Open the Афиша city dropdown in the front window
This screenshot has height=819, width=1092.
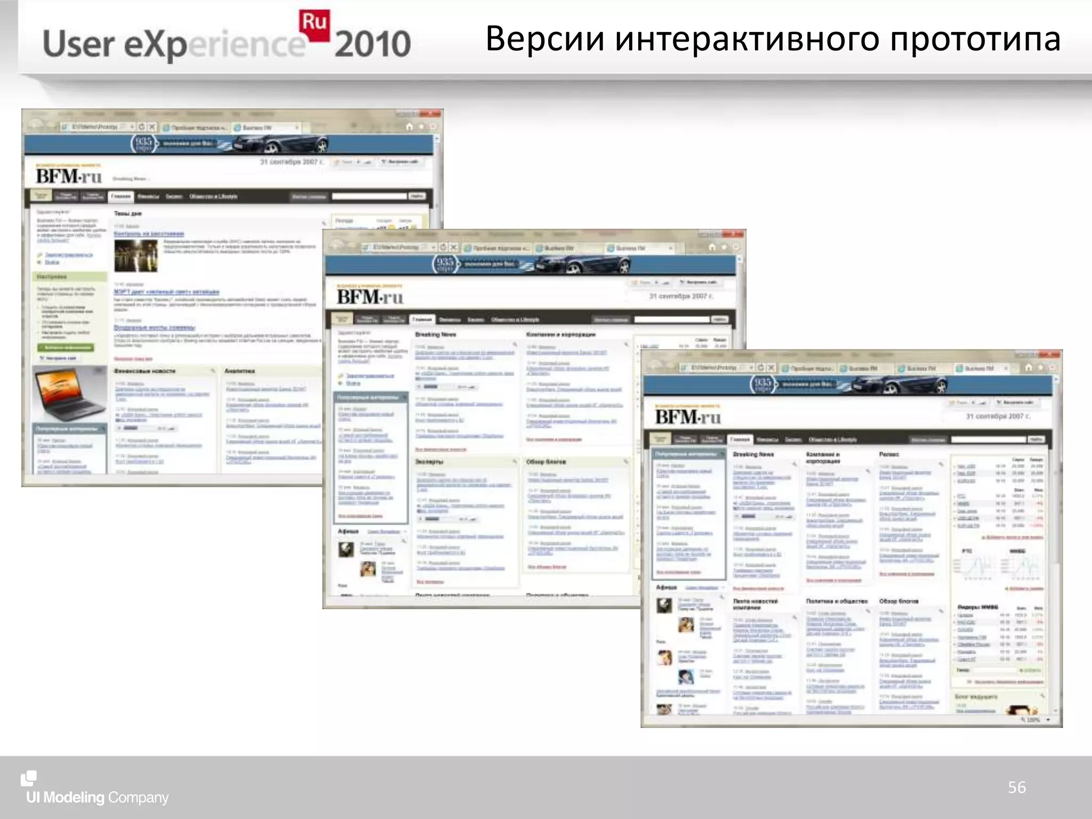click(x=722, y=588)
